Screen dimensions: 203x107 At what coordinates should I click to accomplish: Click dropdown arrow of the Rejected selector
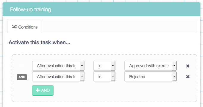[x=174, y=76]
